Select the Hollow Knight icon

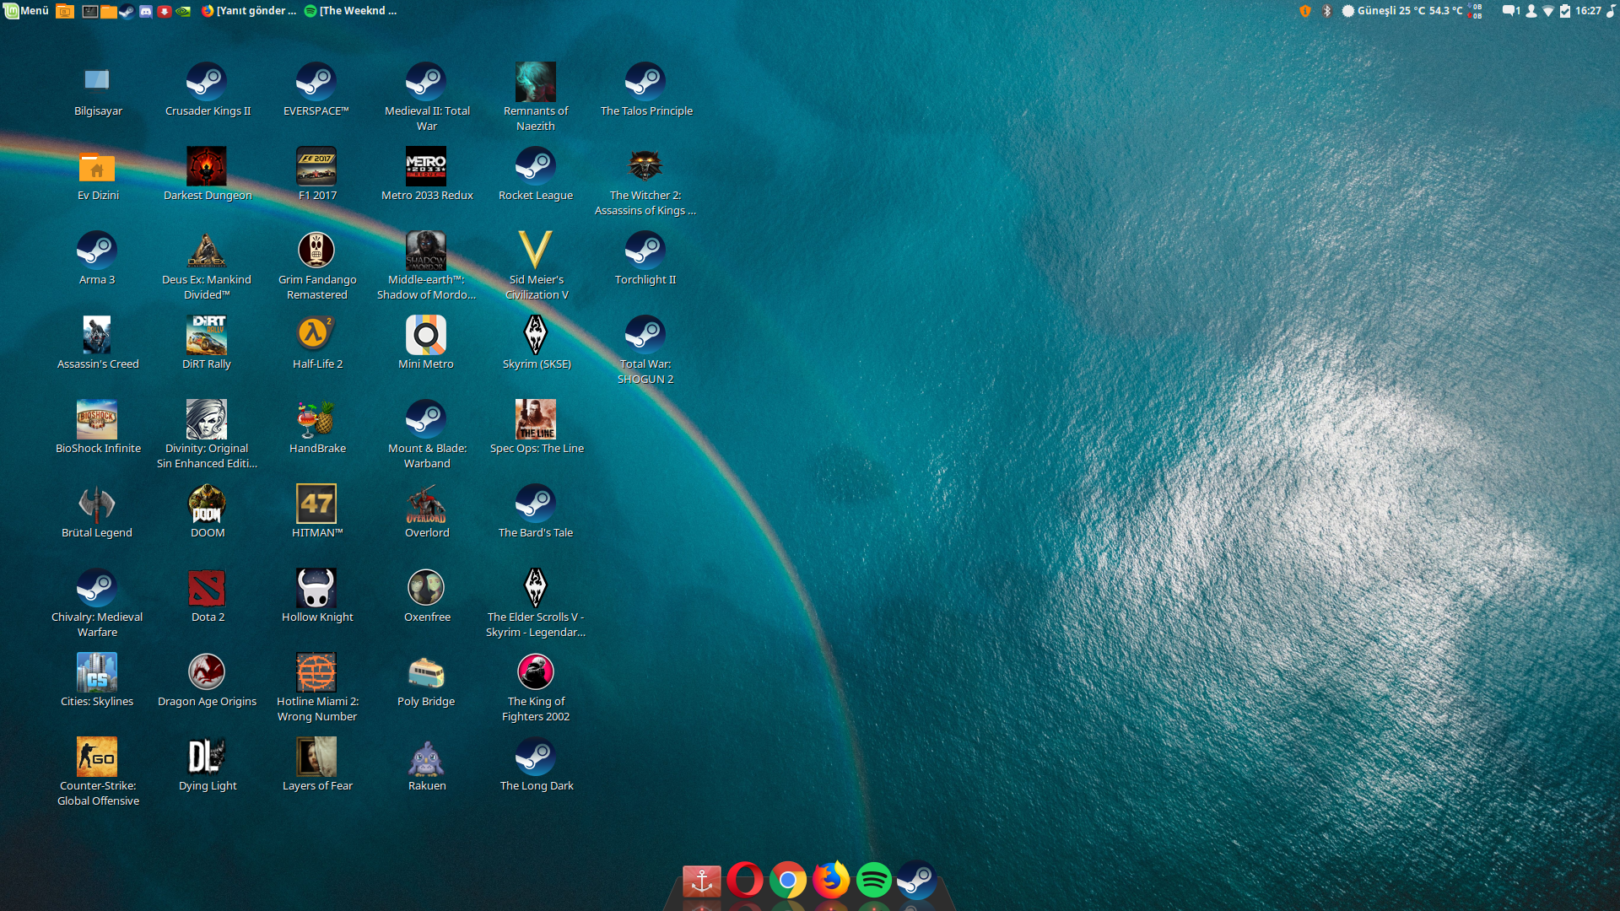316,587
